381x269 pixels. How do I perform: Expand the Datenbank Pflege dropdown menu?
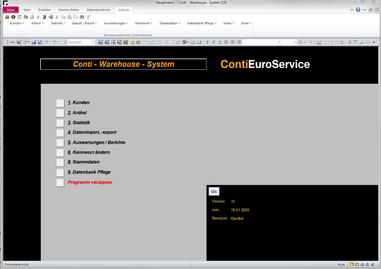tap(202, 23)
